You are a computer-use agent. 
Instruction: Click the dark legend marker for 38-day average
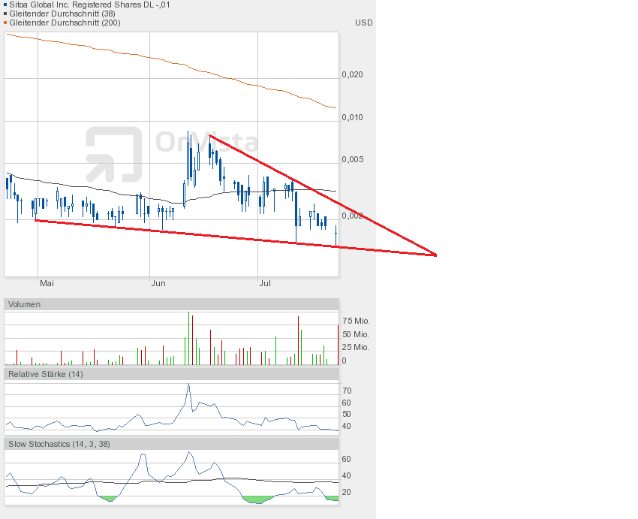tap(5, 14)
